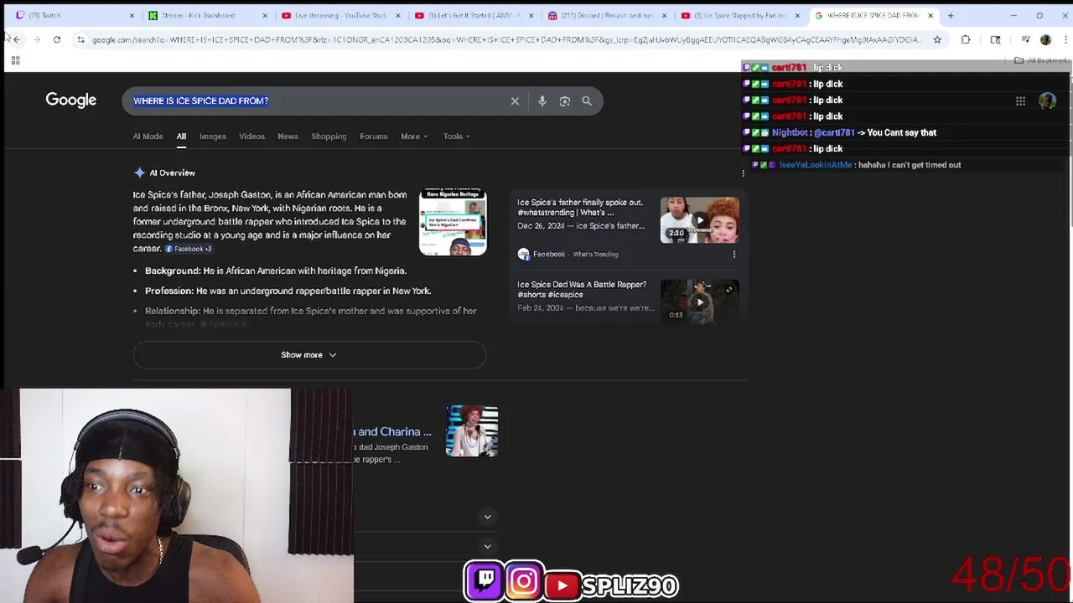Image resolution: width=1073 pixels, height=603 pixels.
Task: Open the Discord browser tab
Action: (x=607, y=15)
